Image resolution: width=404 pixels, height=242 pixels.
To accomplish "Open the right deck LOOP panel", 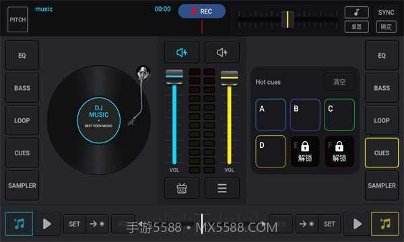I will (382, 120).
